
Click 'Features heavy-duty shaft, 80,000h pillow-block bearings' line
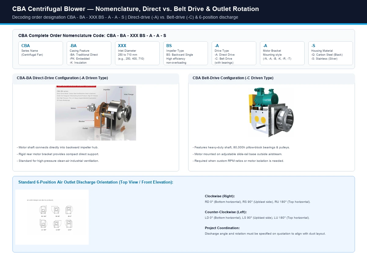[241, 147]
